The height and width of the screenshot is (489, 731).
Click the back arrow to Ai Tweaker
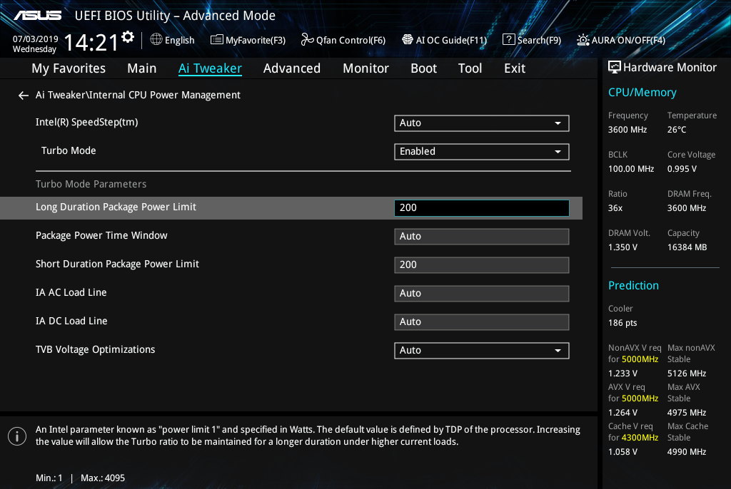click(x=24, y=96)
